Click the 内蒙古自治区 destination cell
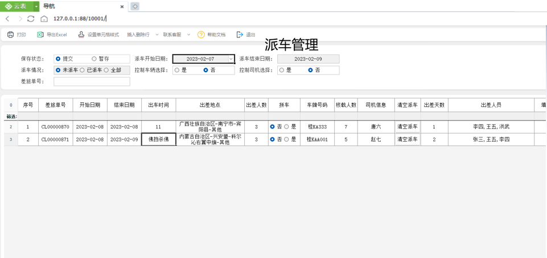 click(x=210, y=139)
